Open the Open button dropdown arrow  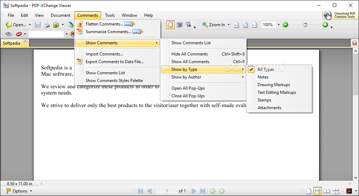tap(30, 25)
